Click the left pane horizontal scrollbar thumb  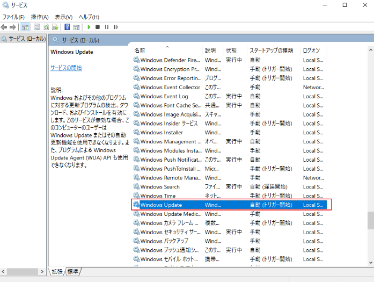click(22, 271)
